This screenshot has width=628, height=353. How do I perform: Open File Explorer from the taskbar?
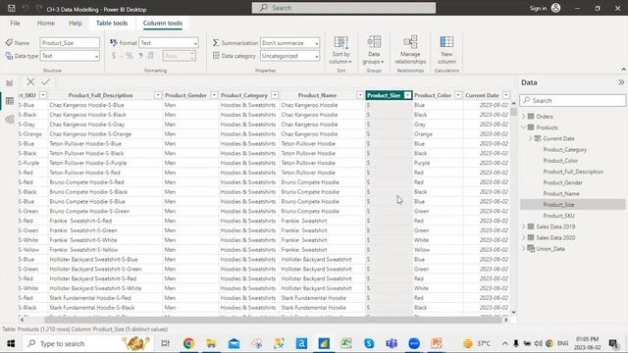211,343
